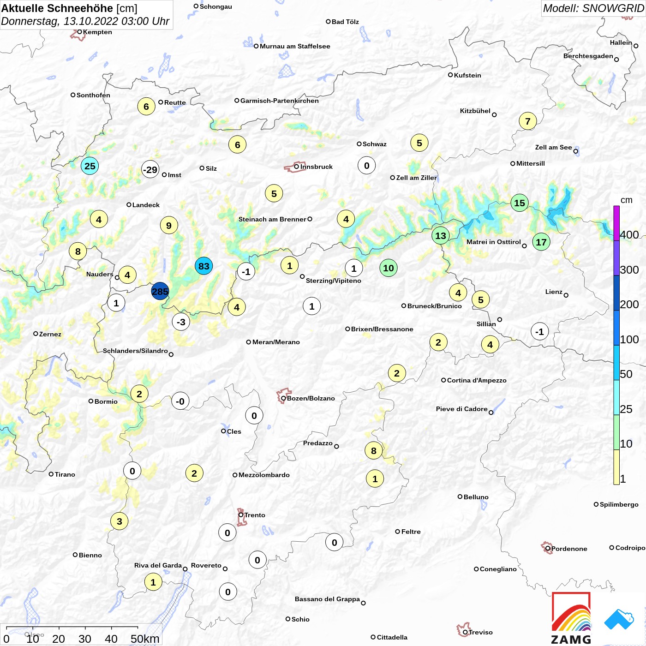Click the 'Modell: SNOWGRID' label

pos(593,8)
